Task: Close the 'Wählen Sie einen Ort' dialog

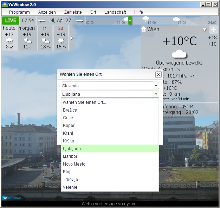Action: point(158,74)
